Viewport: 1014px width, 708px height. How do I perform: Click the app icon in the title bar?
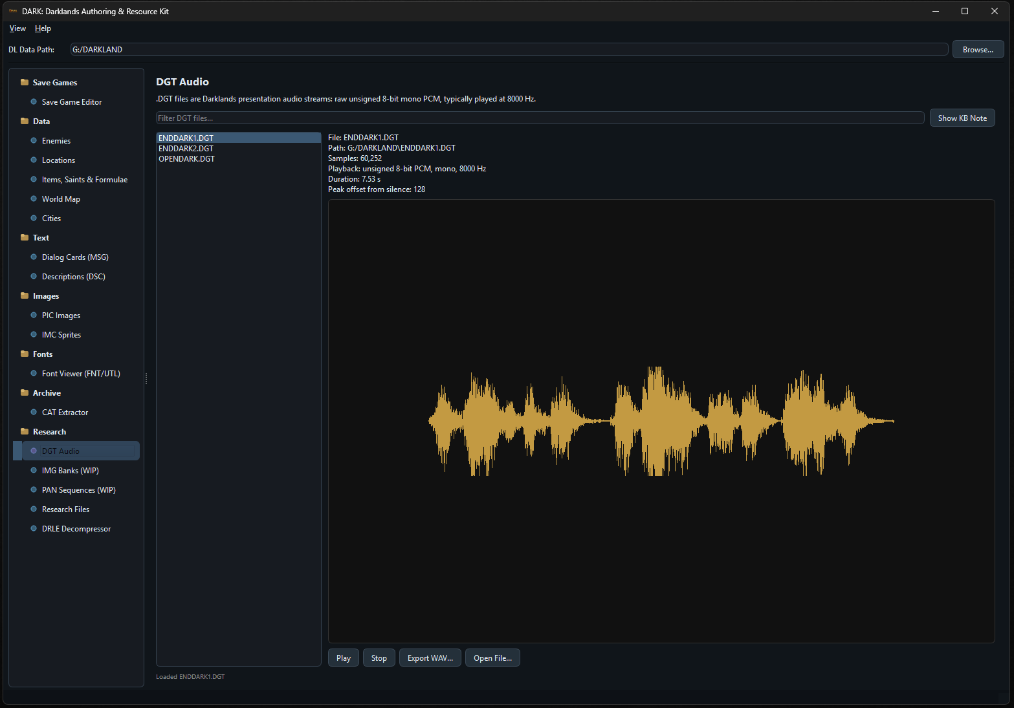[13, 11]
